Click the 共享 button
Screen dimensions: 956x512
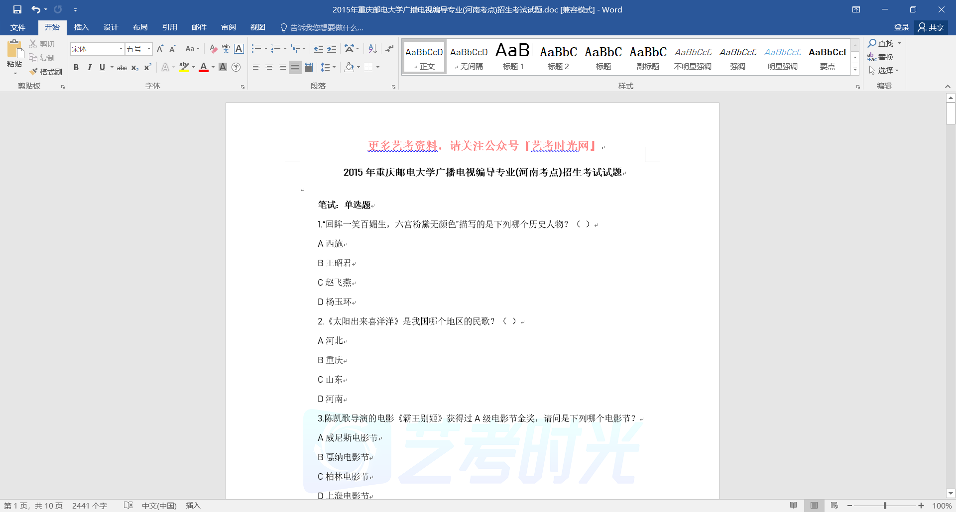[931, 27]
